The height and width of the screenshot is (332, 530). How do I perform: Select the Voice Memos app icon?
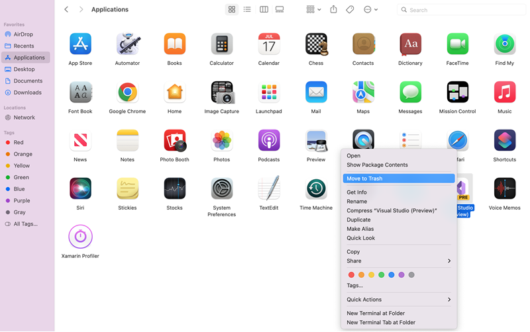pyautogui.click(x=505, y=188)
